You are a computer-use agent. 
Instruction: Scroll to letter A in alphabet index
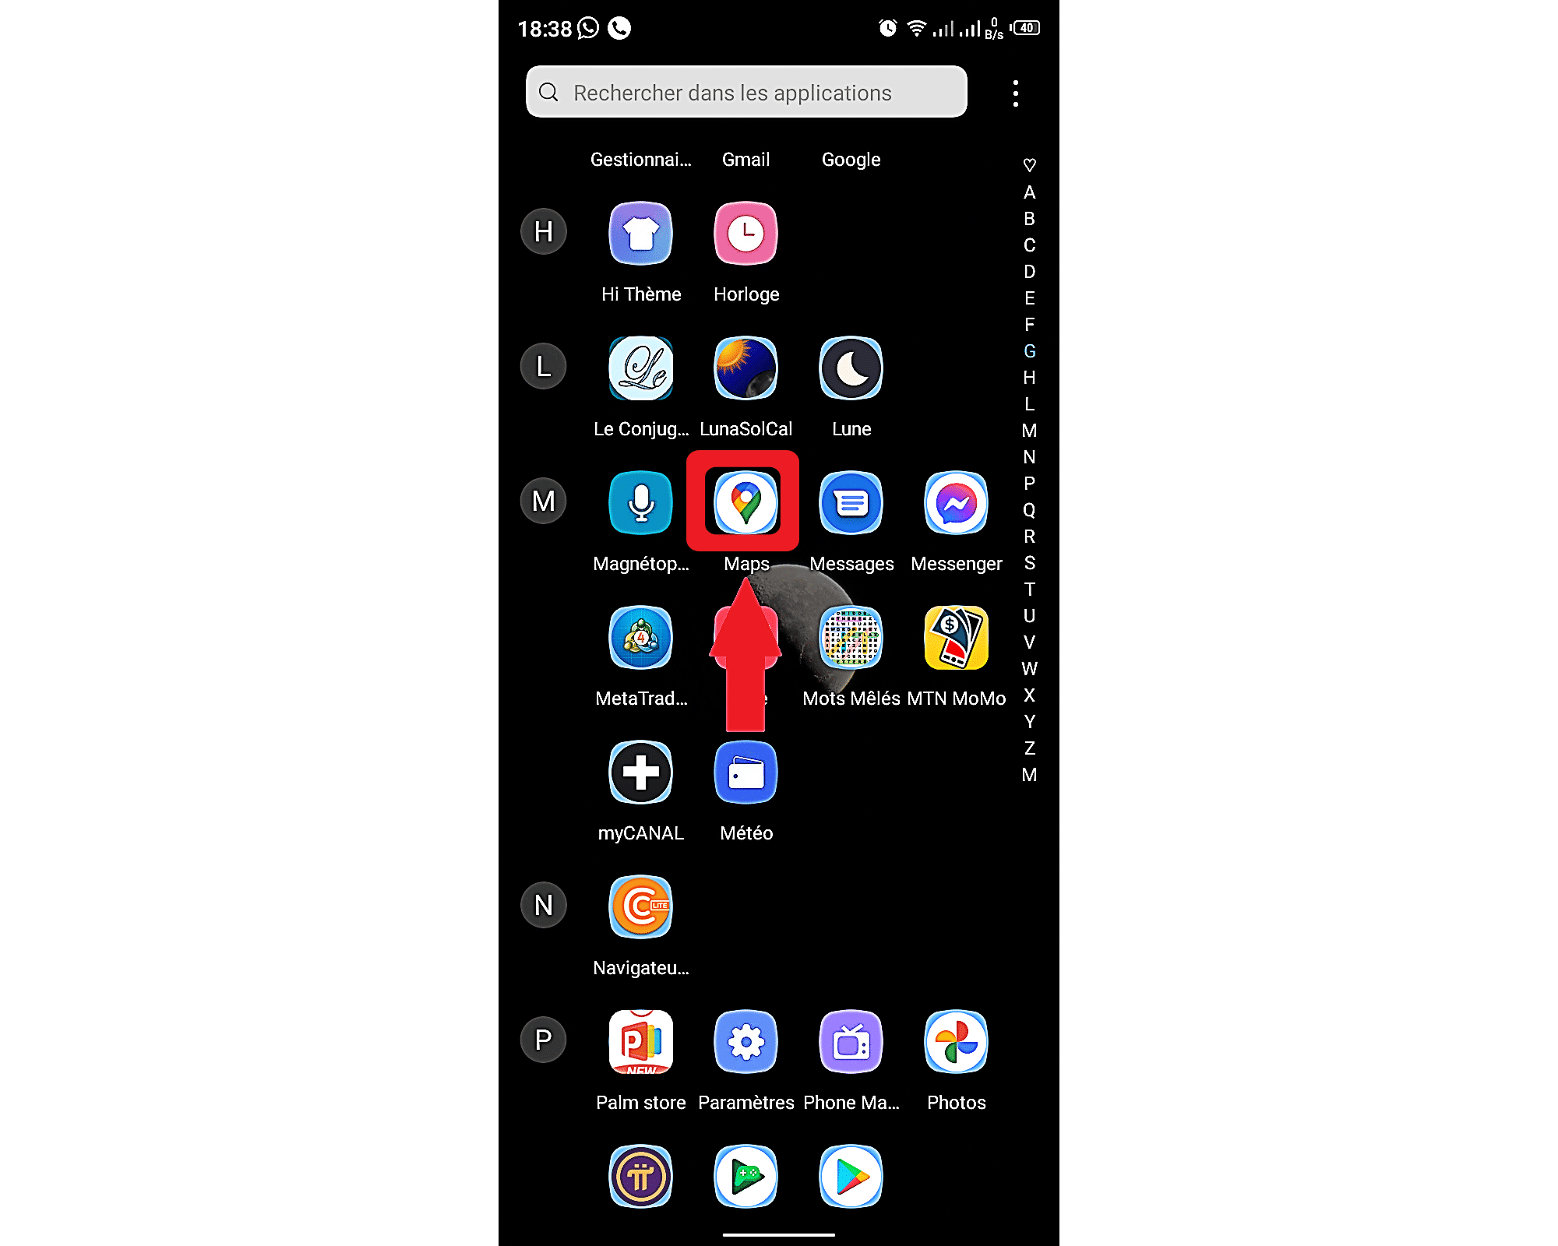pyautogui.click(x=1030, y=192)
